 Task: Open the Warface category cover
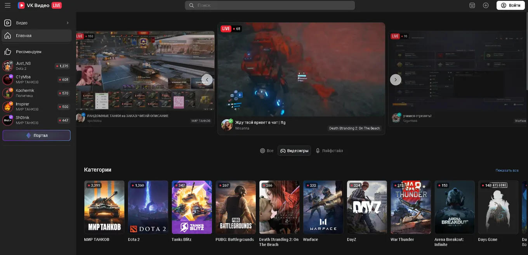click(x=323, y=207)
